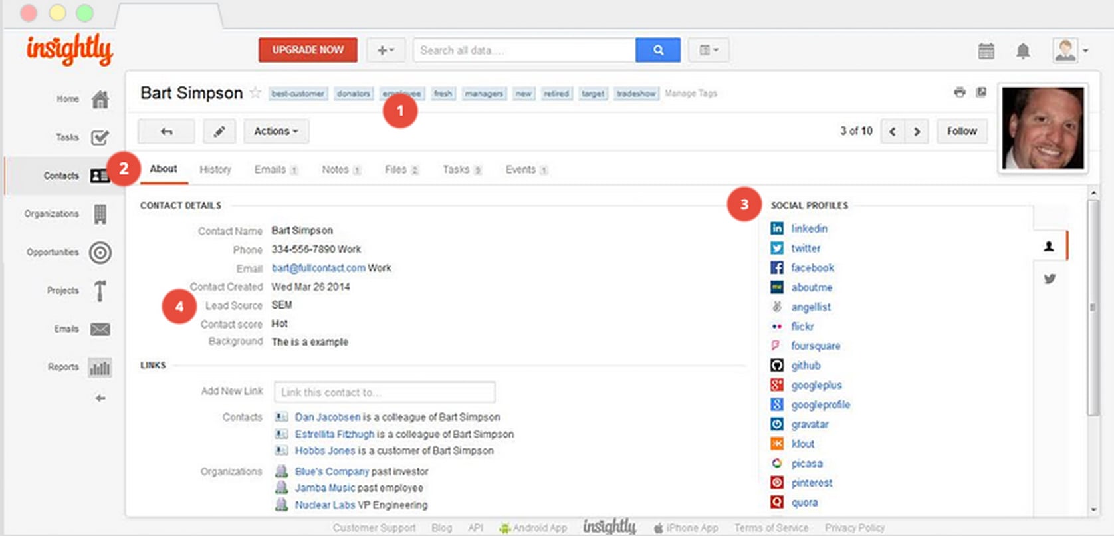Open Reports bar chart icon
Viewport: 1114px width, 536px height.
tap(100, 368)
